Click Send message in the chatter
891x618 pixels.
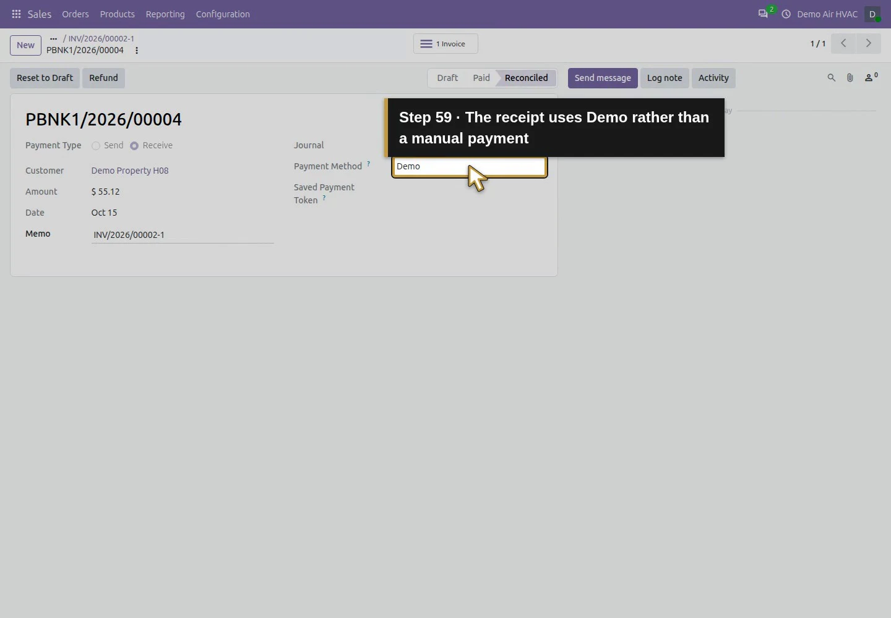pyautogui.click(x=603, y=78)
